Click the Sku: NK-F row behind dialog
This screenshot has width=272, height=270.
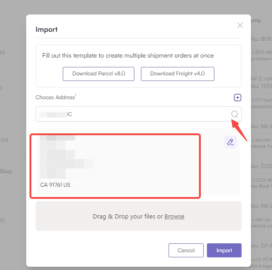(x=261, y=126)
